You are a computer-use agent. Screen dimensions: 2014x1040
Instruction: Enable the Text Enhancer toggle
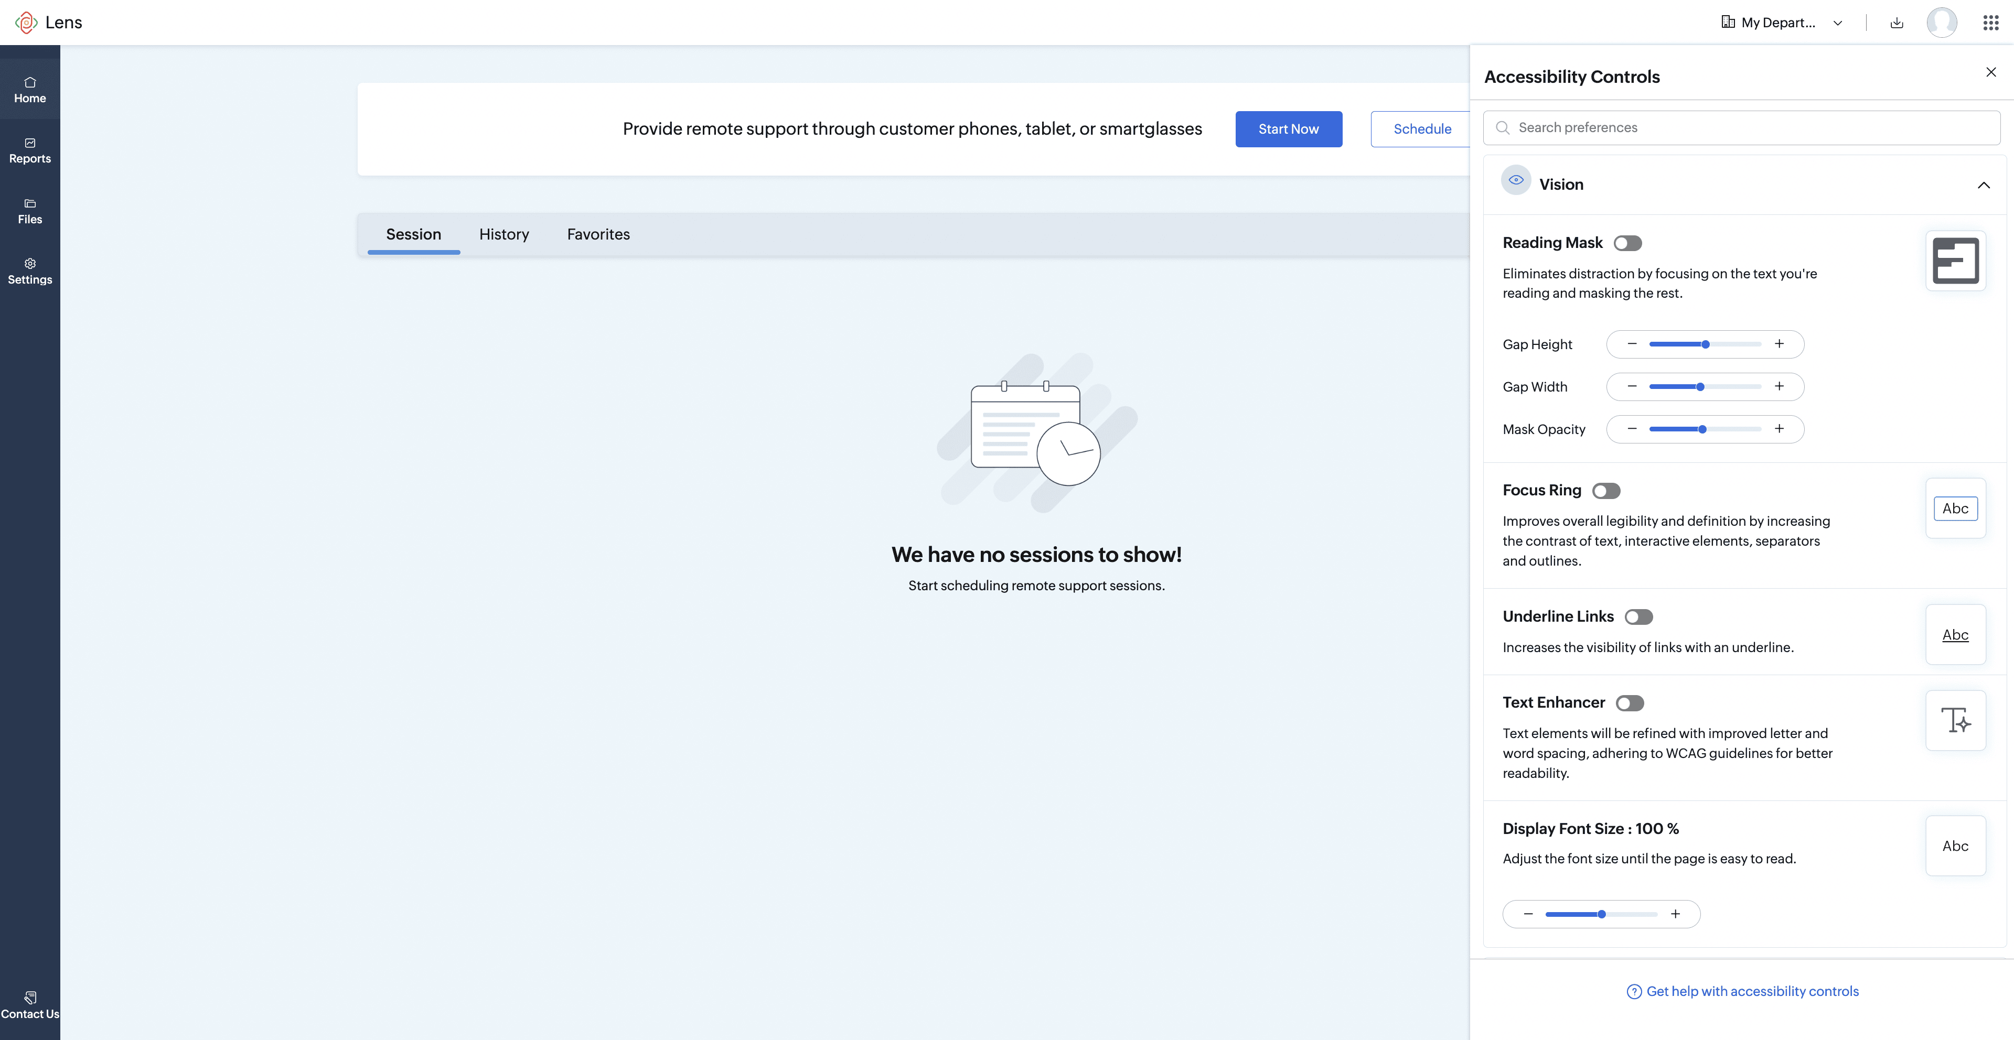click(x=1630, y=703)
